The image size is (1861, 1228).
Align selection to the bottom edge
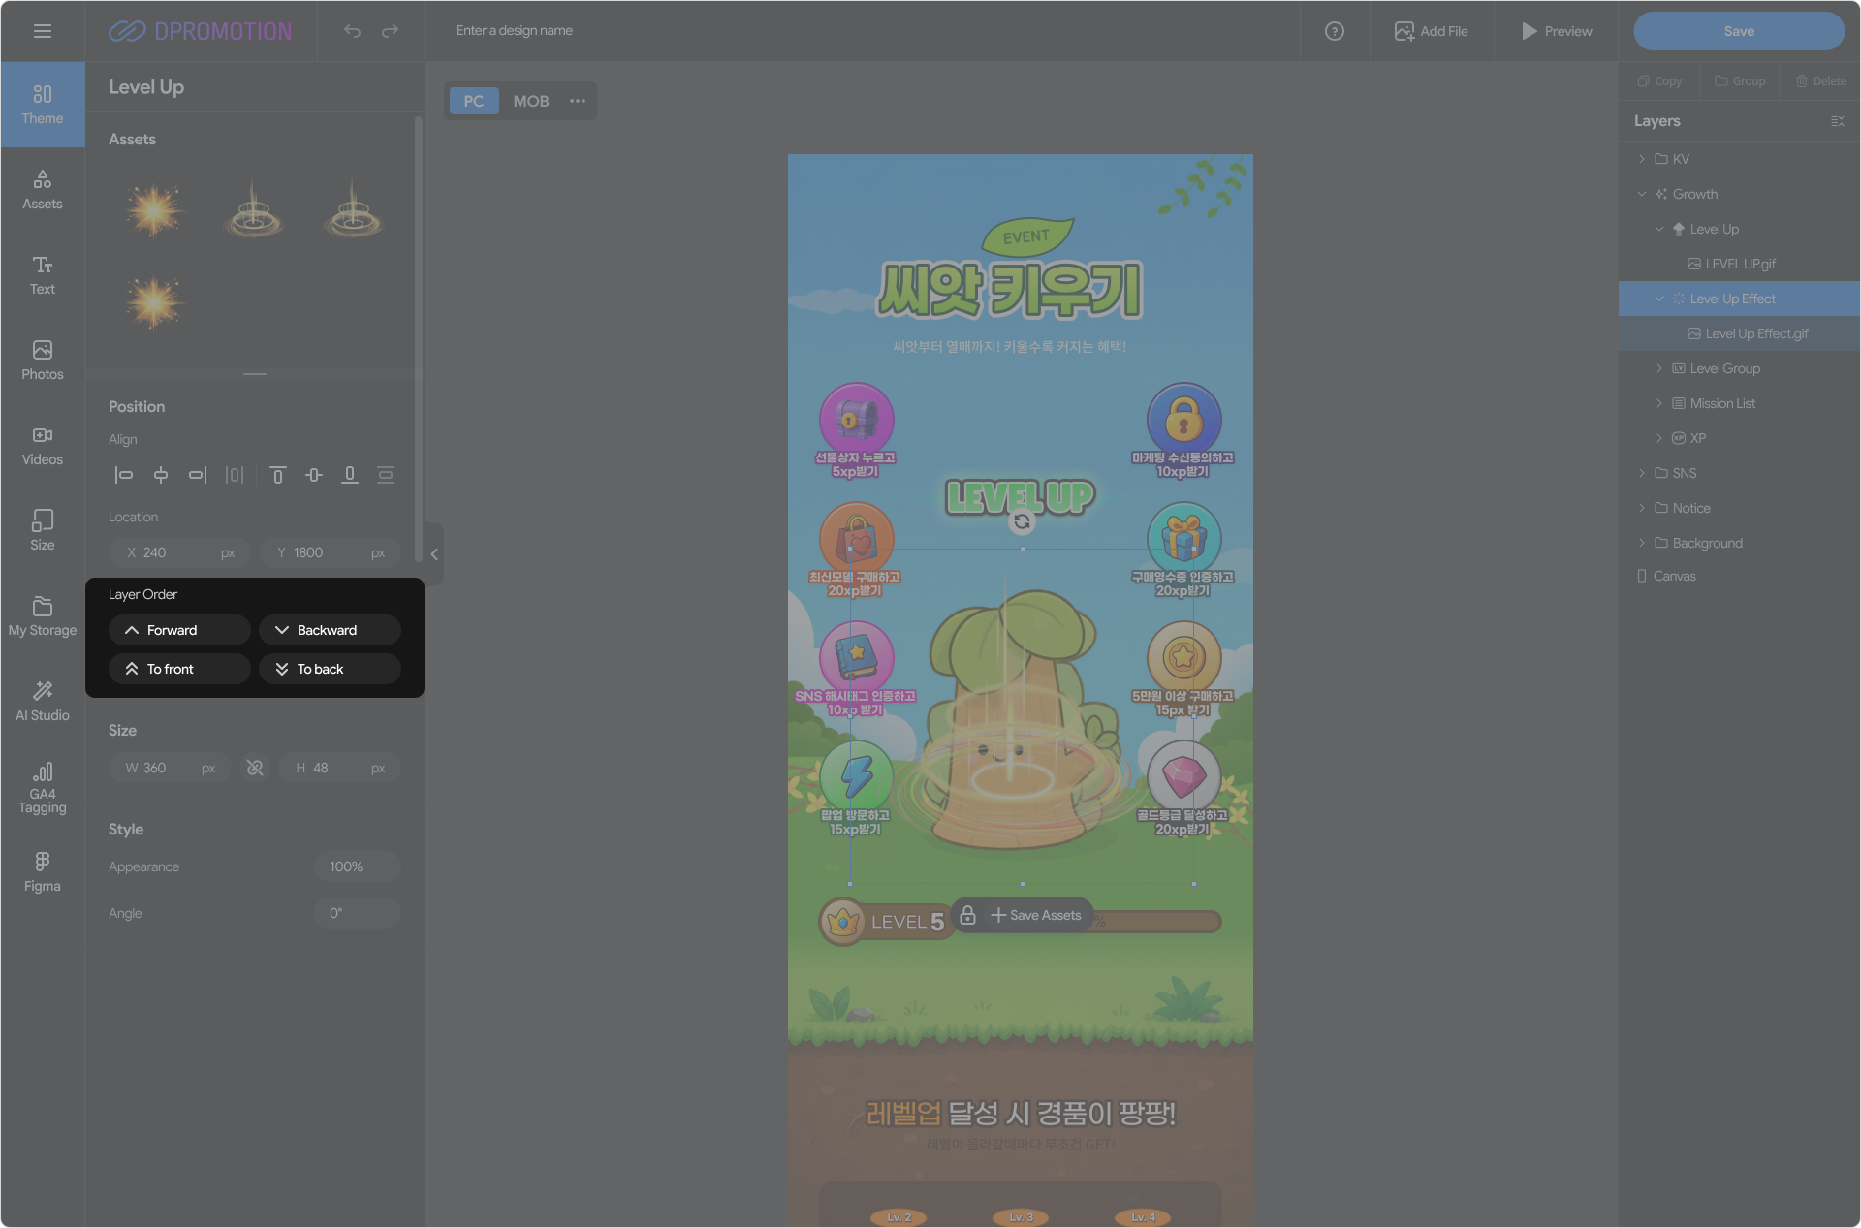point(350,475)
